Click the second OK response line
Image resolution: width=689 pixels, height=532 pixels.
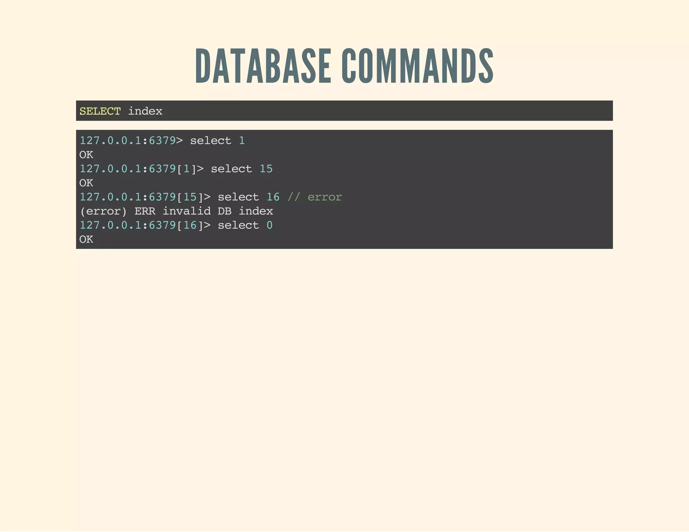86,183
